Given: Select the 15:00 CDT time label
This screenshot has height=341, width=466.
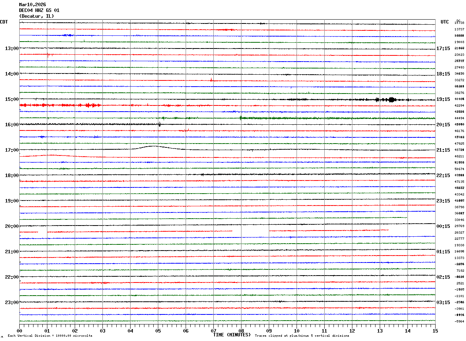Looking at the screenshot, I should tap(12, 99).
